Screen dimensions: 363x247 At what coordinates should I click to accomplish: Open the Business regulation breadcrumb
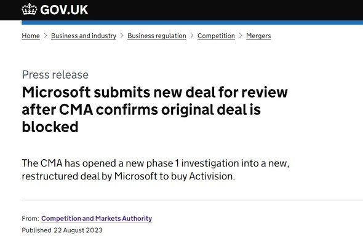coord(157,36)
